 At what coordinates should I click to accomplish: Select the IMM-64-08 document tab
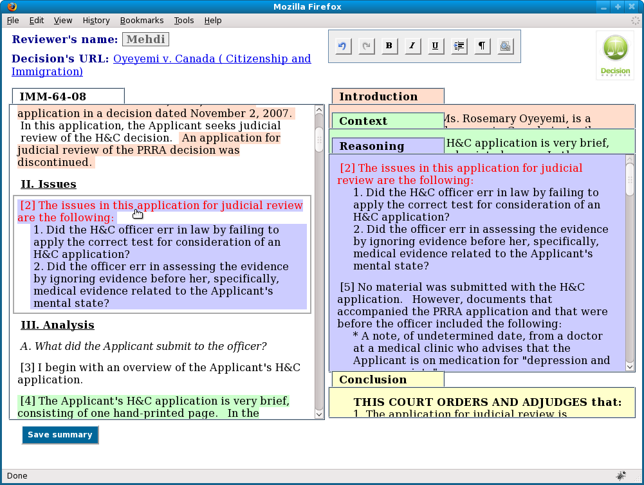[68, 96]
